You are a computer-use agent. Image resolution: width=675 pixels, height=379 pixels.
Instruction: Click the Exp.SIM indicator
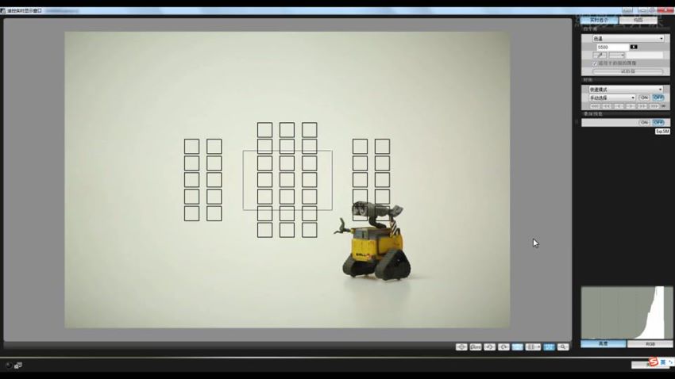(x=662, y=132)
